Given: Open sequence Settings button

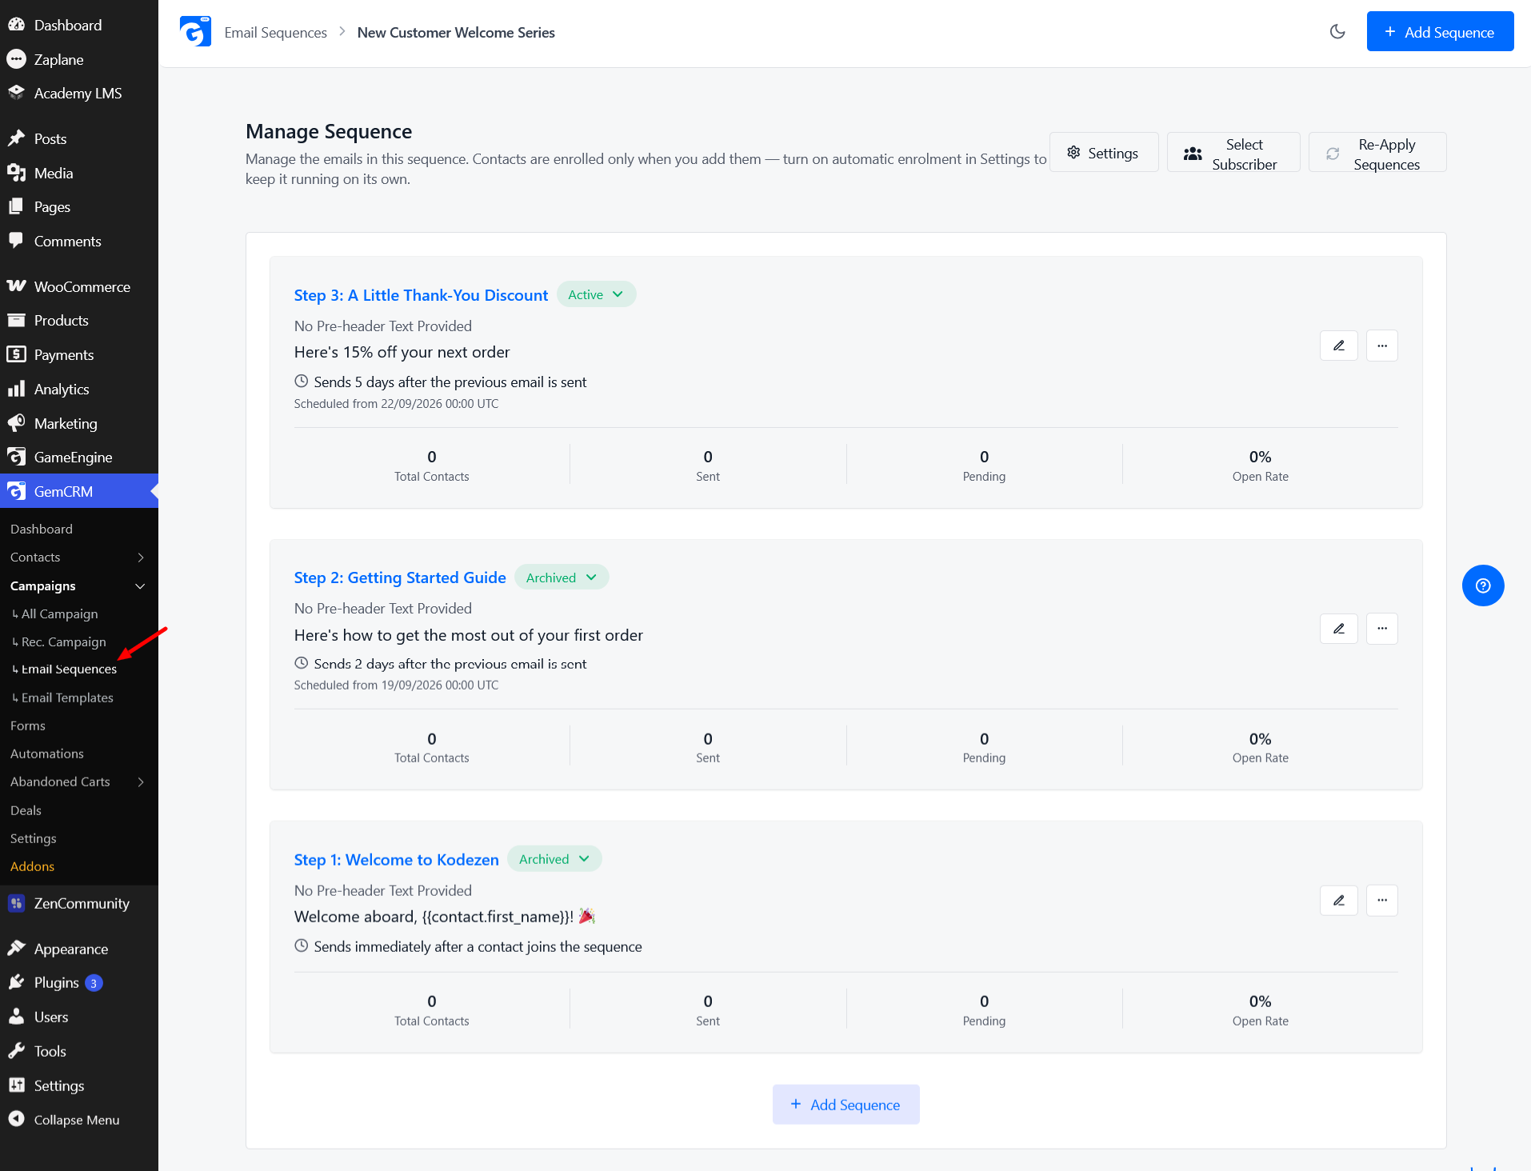Looking at the screenshot, I should pos(1103,153).
